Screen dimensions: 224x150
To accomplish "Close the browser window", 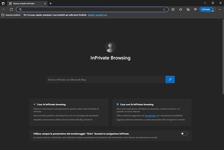I will pyautogui.click(x=220, y=3).
